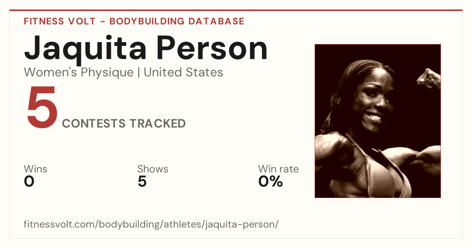
Task: Click the BODYBUILDING DATABASE header text
Action: click(177, 21)
